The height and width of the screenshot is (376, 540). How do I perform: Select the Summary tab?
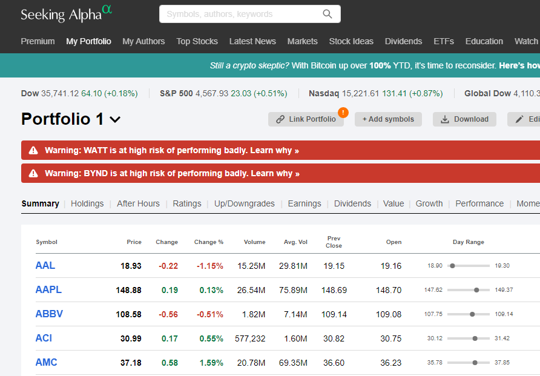coord(41,203)
